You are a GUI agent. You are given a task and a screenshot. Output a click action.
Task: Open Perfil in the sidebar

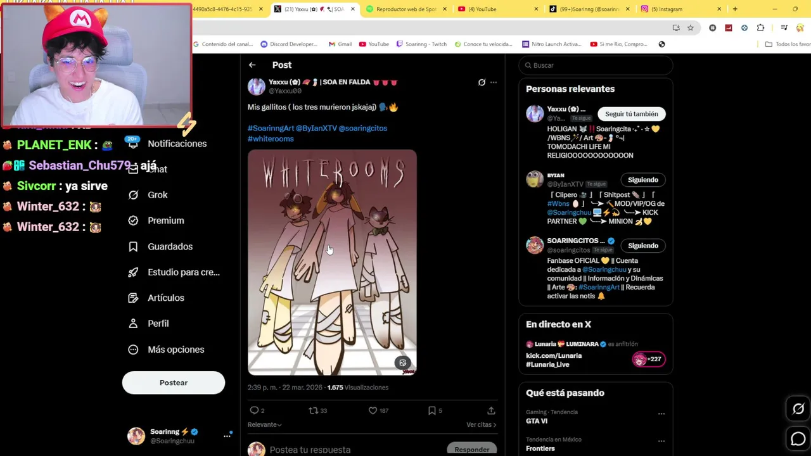148,324
